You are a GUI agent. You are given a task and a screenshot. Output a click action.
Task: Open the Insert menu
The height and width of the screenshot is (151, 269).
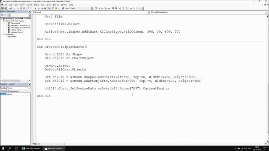22,5
